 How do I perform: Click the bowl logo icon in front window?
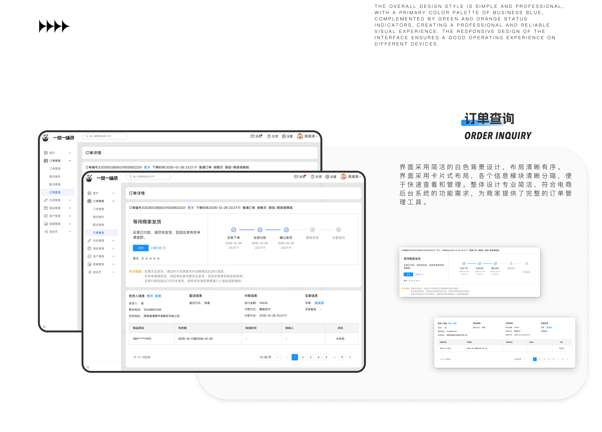89,178
